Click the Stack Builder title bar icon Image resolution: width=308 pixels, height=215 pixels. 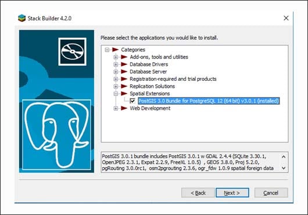[22, 18]
